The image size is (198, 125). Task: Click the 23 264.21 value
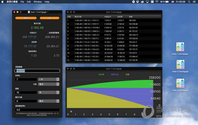[53, 46]
